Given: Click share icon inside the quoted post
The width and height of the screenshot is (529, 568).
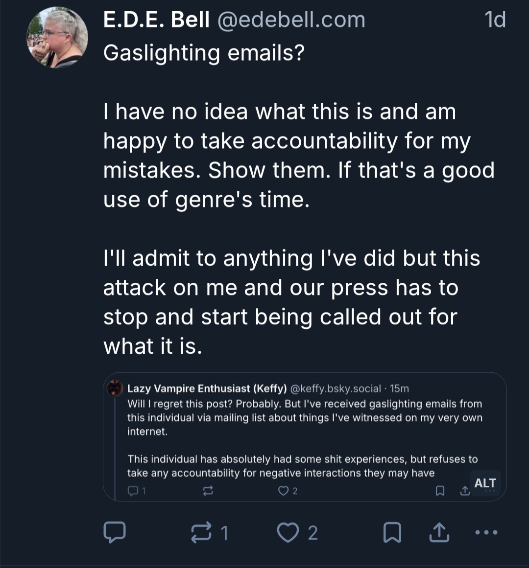Looking at the screenshot, I should 464,491.
